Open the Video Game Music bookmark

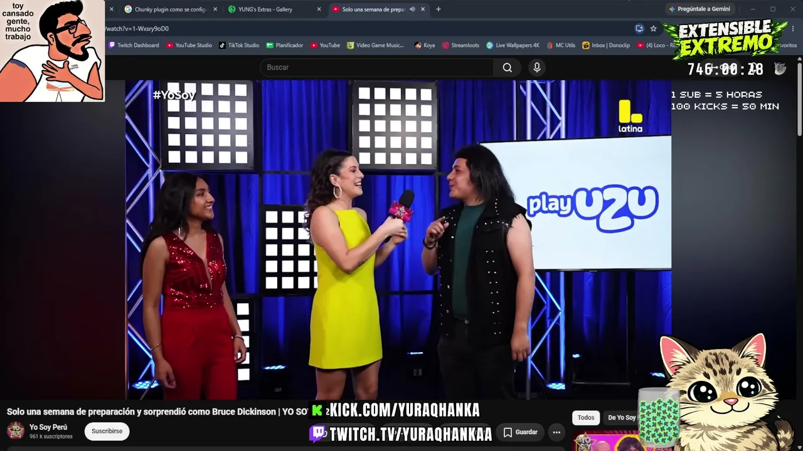coord(376,45)
